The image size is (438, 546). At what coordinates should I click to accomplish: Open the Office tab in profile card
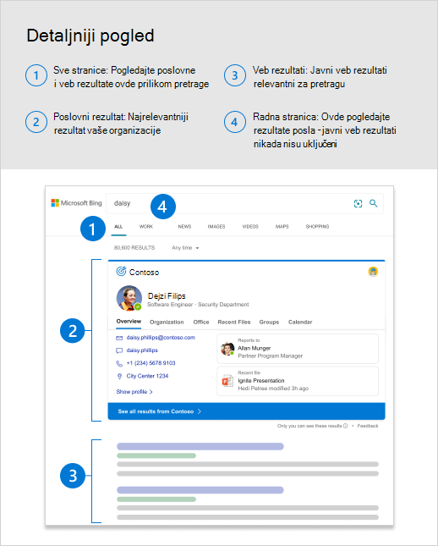tap(201, 323)
